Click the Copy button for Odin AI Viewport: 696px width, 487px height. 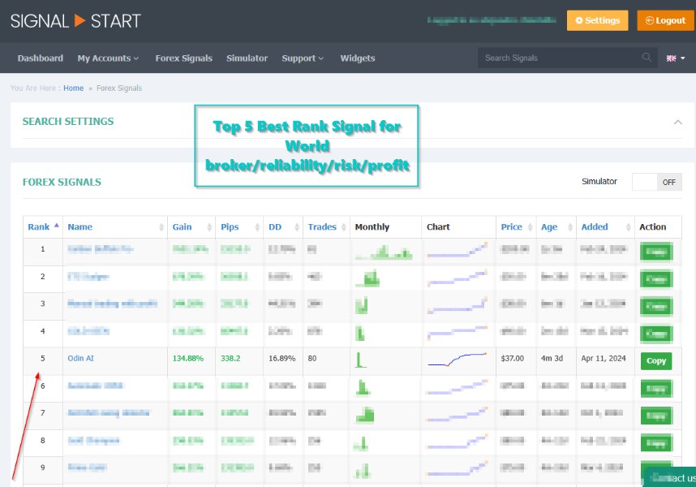tap(655, 360)
